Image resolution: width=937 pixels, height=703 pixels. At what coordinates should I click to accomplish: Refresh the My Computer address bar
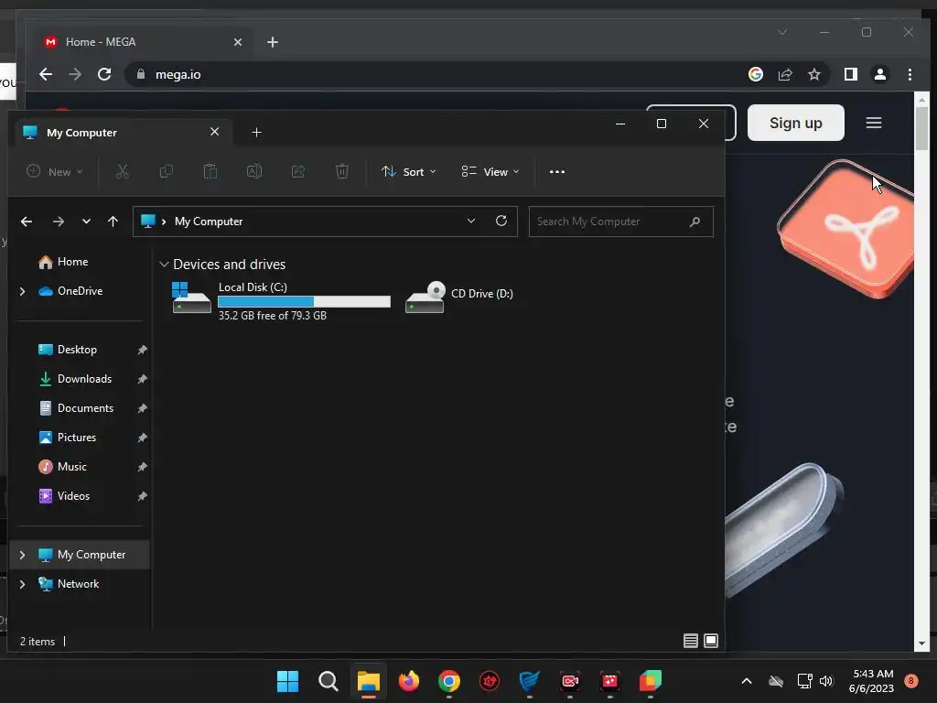(x=501, y=221)
